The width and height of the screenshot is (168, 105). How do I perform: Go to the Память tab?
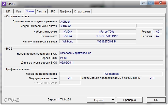(41, 11)
